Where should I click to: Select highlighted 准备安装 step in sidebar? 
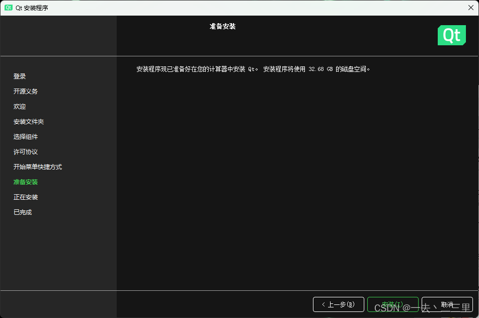coord(26,182)
